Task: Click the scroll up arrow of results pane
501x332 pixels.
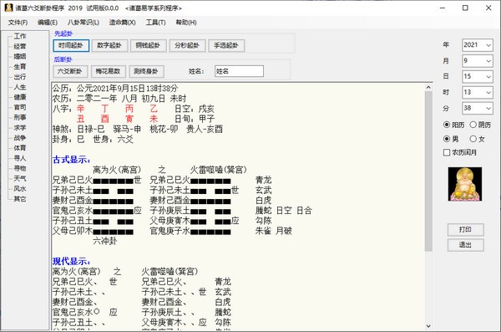Action: (428, 87)
